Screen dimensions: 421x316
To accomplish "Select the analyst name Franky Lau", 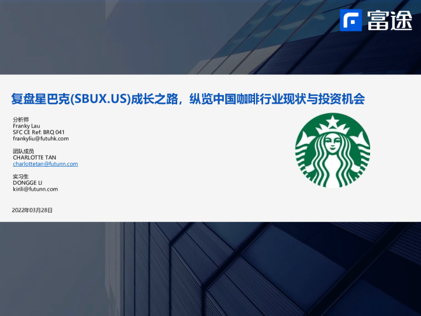I will tap(26, 126).
